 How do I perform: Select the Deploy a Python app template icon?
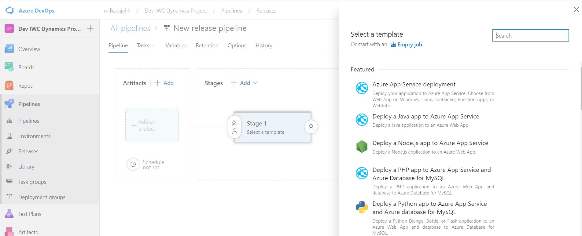click(x=362, y=207)
